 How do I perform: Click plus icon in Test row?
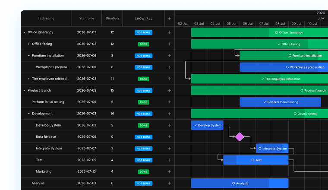170,160
